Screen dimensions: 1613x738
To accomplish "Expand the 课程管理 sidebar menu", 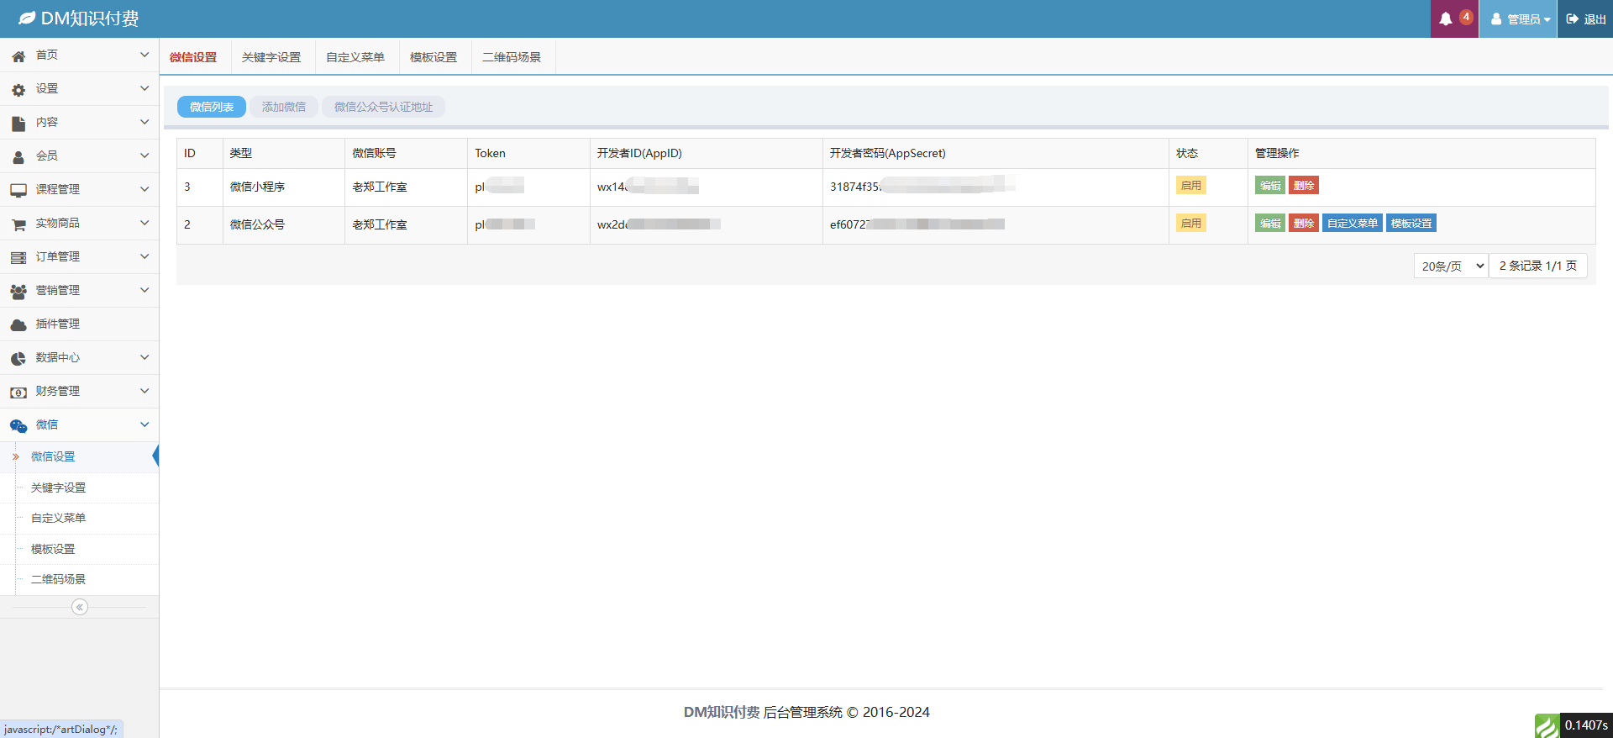I will pos(79,189).
